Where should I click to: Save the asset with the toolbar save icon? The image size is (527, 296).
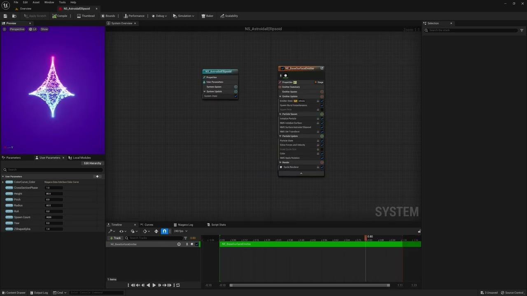5,16
